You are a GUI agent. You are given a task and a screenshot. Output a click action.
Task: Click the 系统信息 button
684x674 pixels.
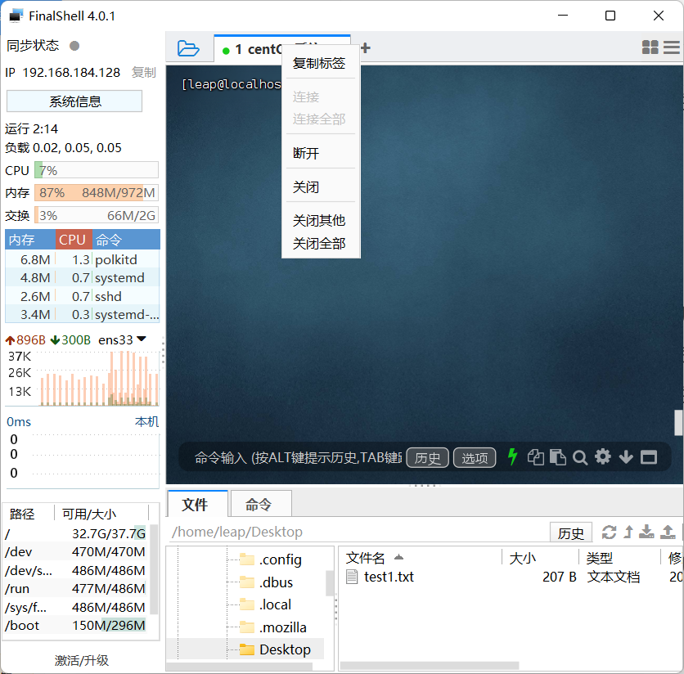74,101
